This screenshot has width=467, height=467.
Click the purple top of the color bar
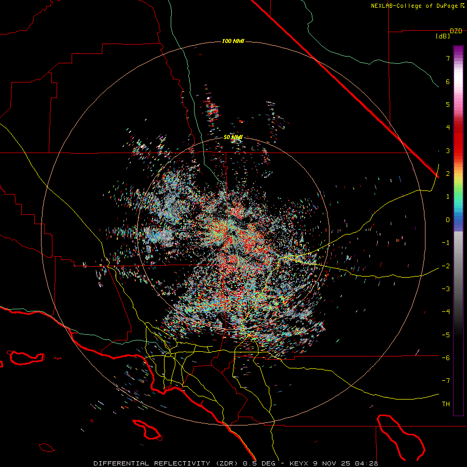[x=458, y=51]
